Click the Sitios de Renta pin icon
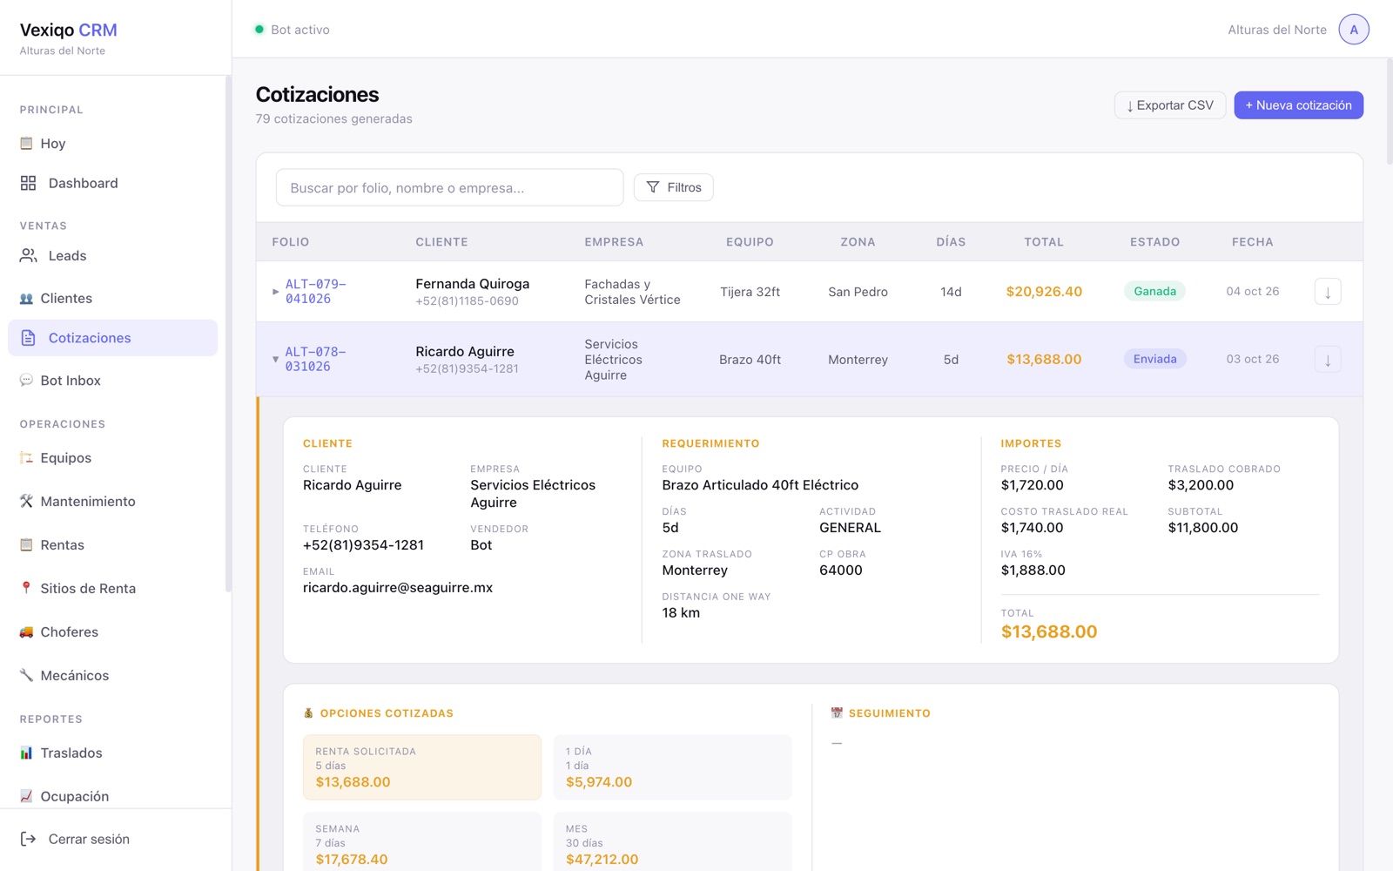The width and height of the screenshot is (1393, 871). 26,589
